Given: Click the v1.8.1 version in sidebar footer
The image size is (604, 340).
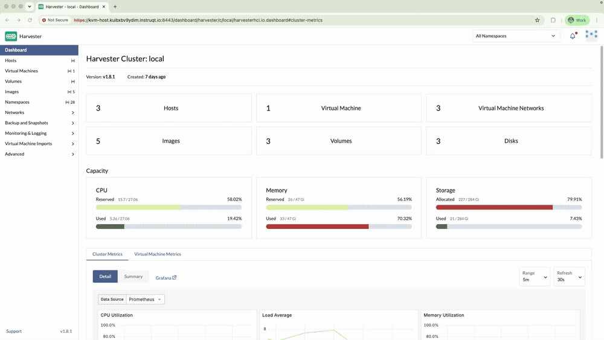Looking at the screenshot, I should [66, 331].
